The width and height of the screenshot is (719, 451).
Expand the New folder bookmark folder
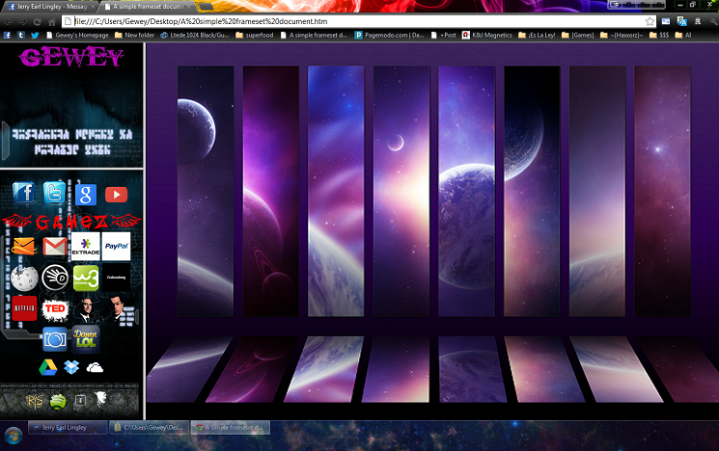[x=135, y=35]
